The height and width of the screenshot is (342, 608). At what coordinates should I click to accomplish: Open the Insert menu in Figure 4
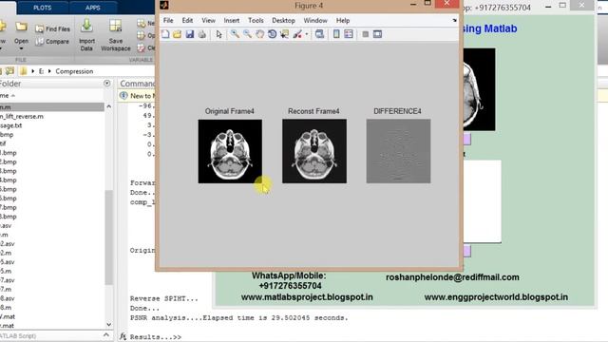[232, 20]
